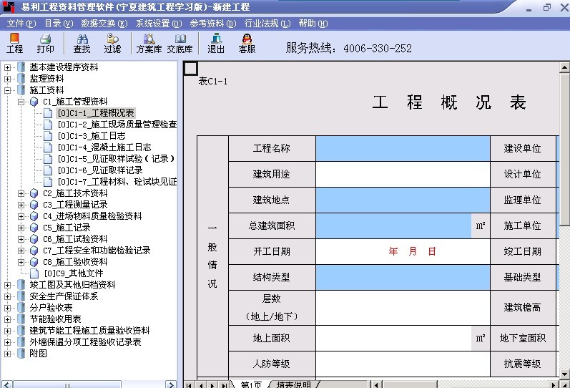
Task: Click the 打印 print icon
Action: point(45,44)
